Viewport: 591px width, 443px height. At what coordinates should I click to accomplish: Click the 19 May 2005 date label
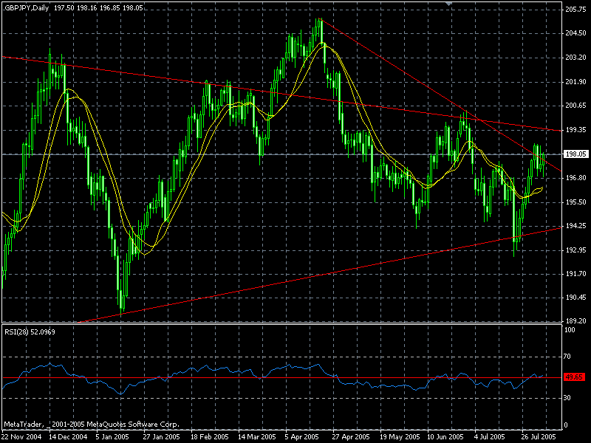(x=400, y=437)
